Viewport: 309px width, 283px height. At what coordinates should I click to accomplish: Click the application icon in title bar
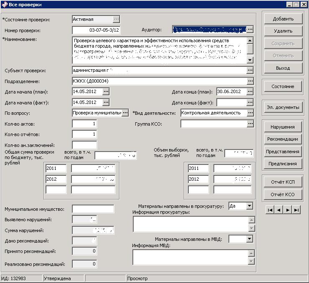pos(5,4)
